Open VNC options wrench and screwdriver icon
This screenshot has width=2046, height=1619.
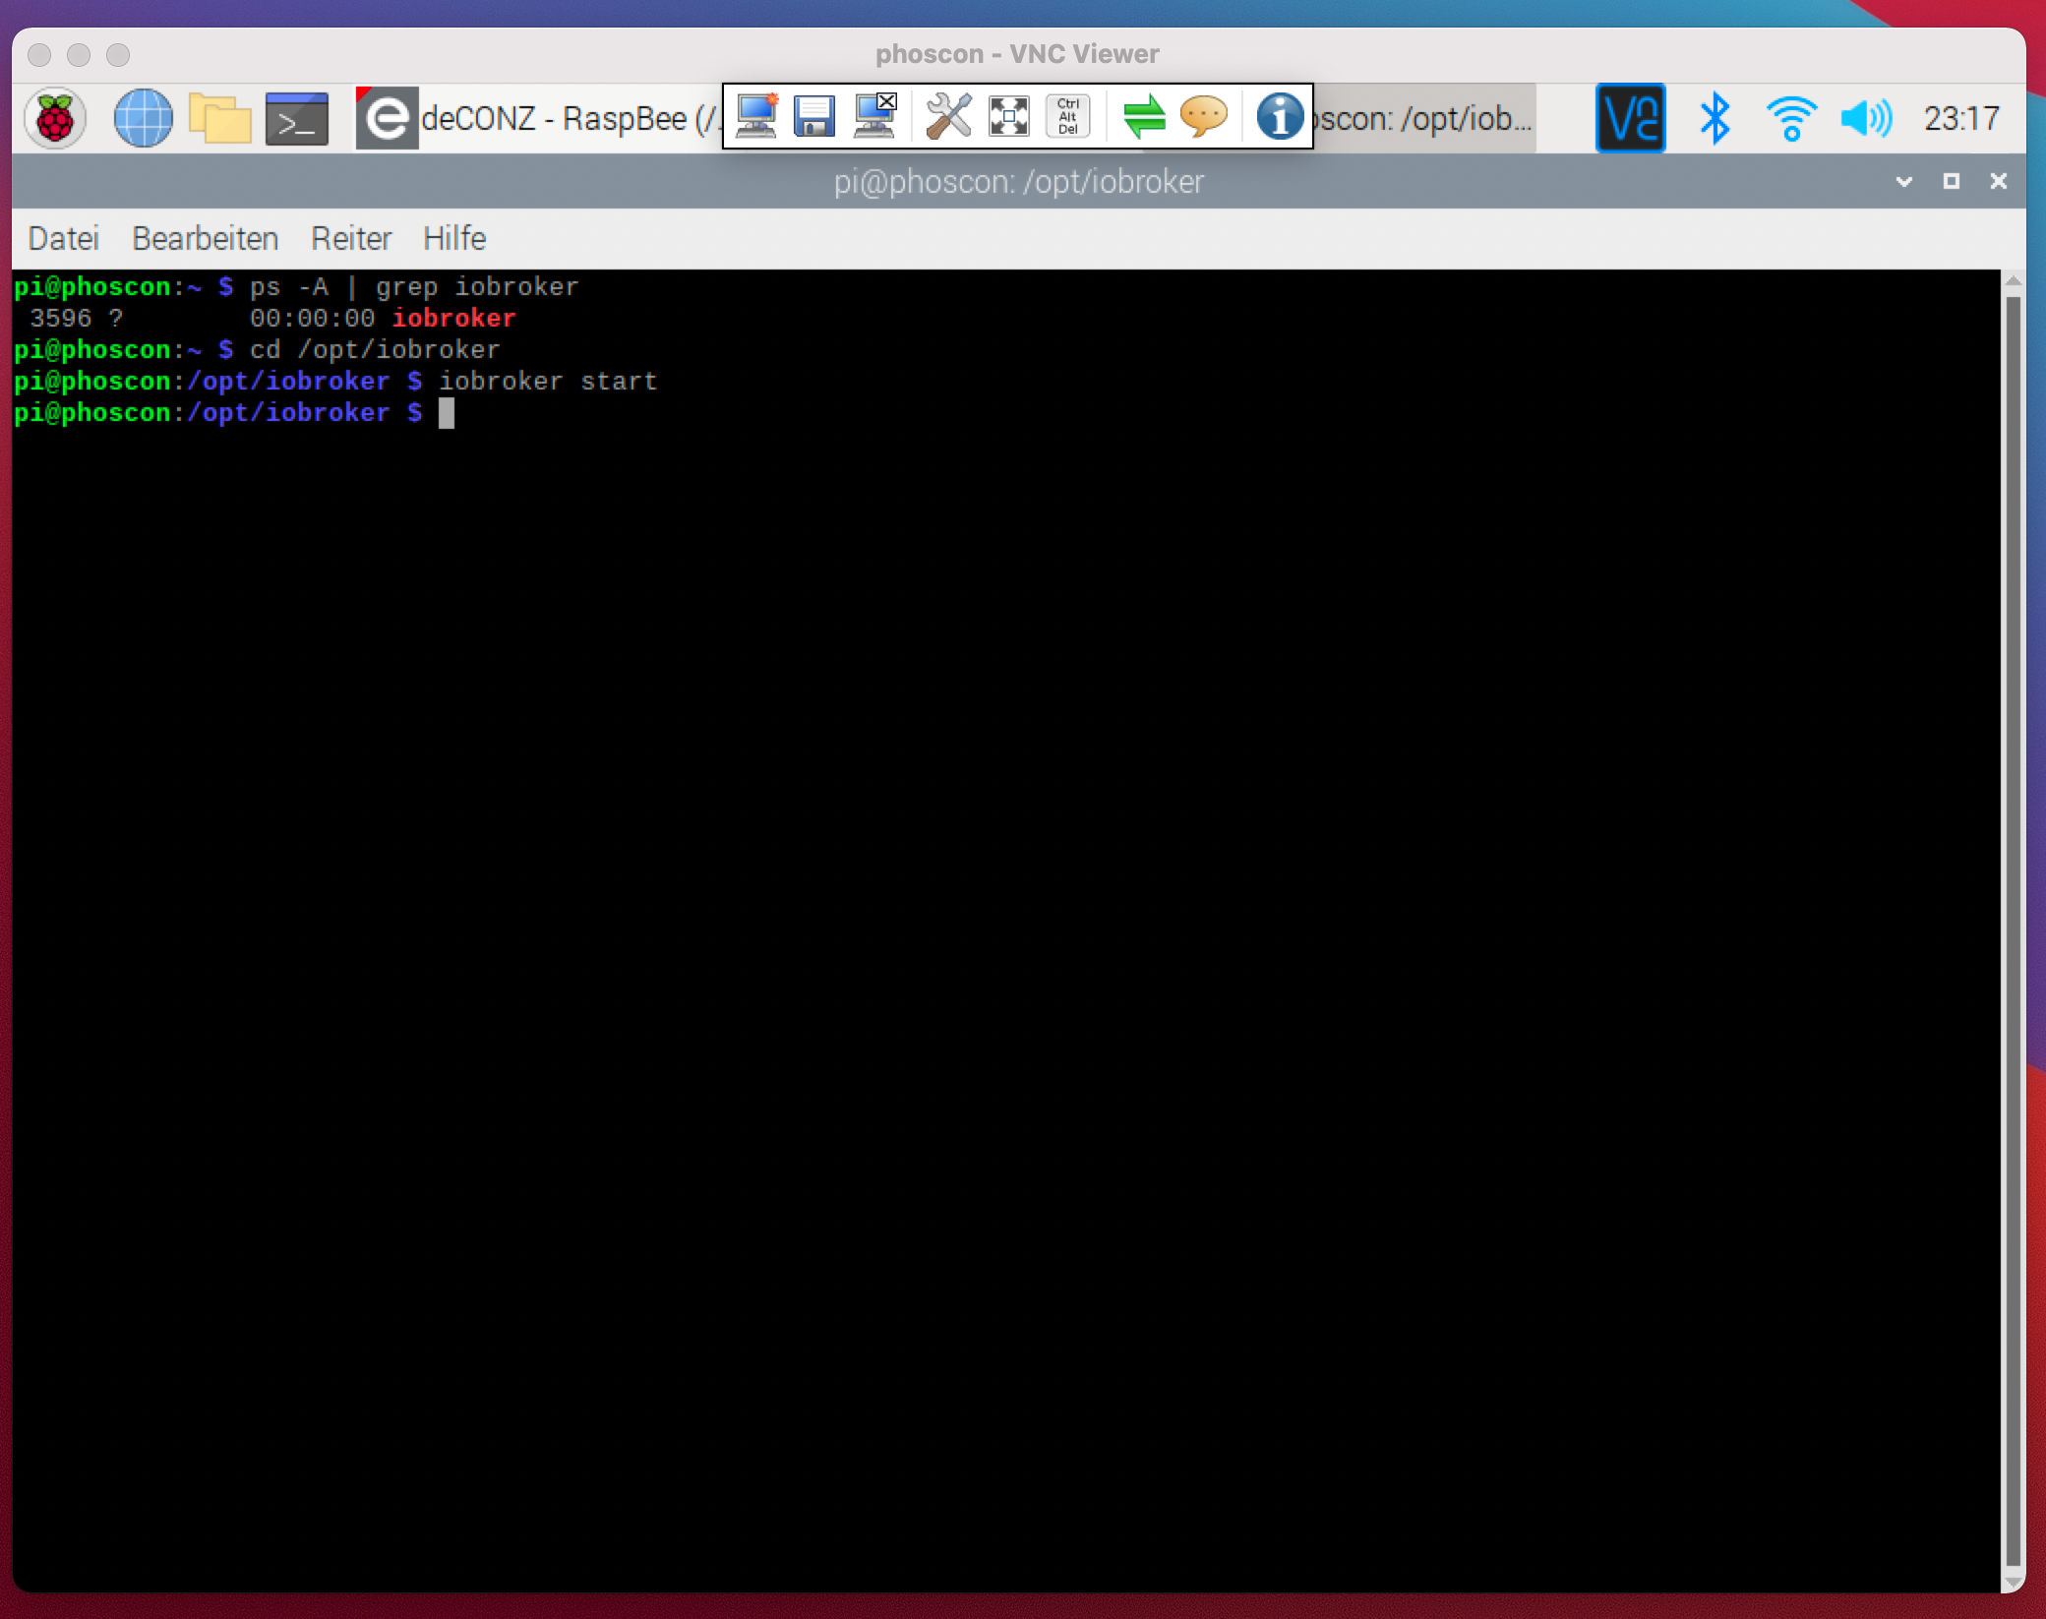(948, 117)
